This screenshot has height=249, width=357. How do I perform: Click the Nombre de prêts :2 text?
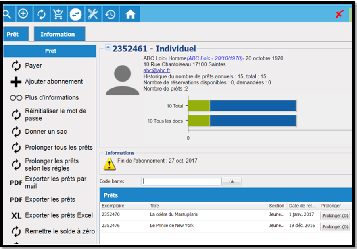coord(166,88)
